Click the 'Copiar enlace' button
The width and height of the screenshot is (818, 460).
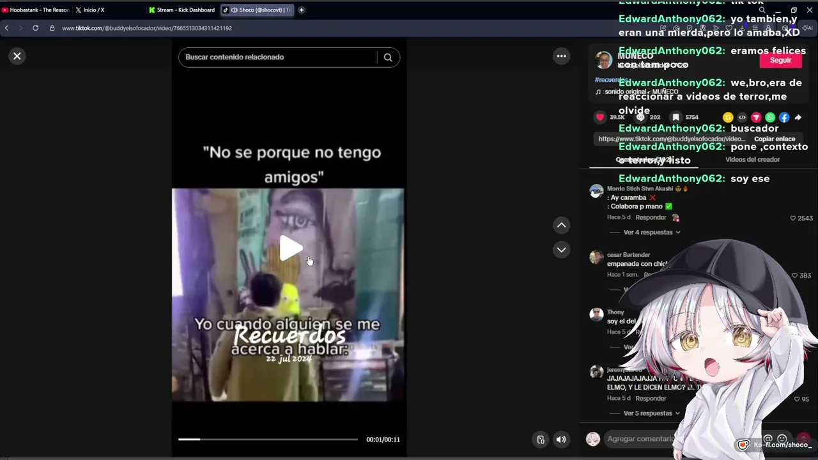[775, 139]
